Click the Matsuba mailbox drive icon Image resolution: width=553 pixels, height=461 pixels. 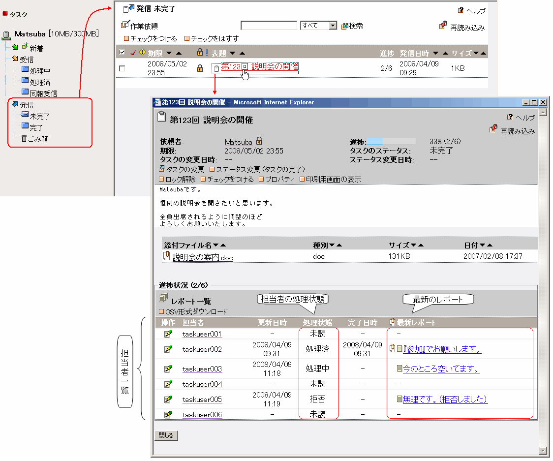click(x=6, y=35)
